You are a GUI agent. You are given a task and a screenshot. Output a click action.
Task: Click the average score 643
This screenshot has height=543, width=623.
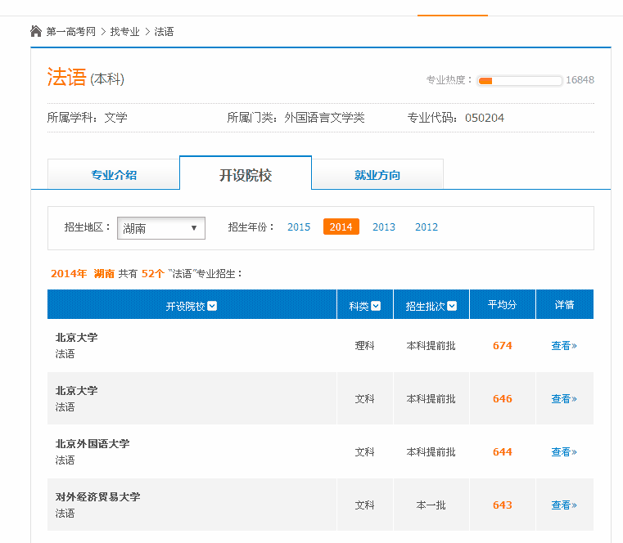pyautogui.click(x=502, y=505)
